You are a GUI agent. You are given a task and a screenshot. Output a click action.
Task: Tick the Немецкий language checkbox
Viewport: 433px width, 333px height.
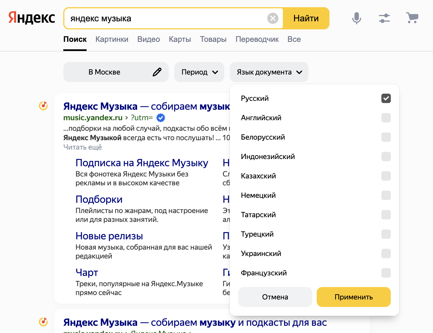tap(386, 195)
